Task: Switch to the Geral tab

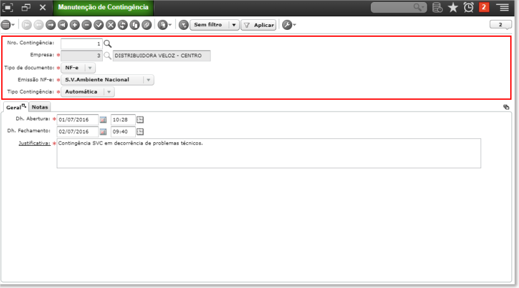Action: [16, 107]
